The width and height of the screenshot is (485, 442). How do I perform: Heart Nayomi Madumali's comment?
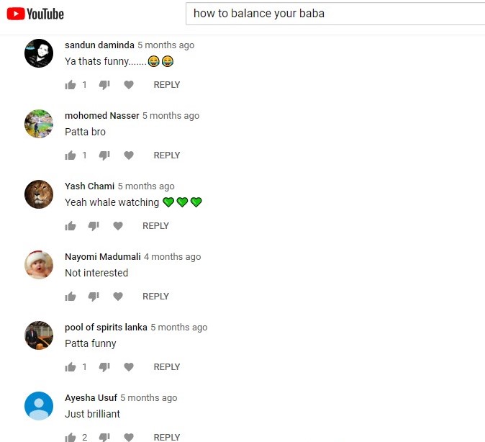[x=118, y=297]
